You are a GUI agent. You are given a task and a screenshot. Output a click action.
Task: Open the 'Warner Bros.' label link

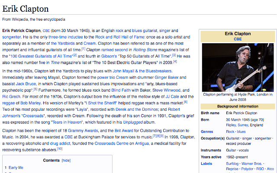pyautogui.click(x=252, y=163)
